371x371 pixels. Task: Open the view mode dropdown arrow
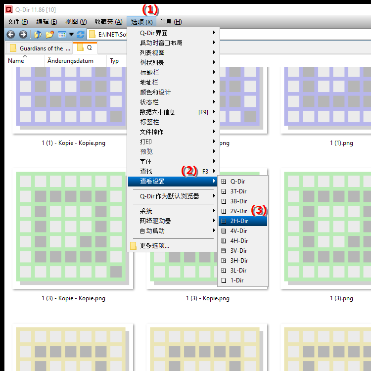(x=71, y=35)
